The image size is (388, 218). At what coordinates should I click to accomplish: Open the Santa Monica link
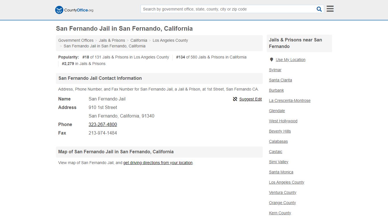coord(281,172)
